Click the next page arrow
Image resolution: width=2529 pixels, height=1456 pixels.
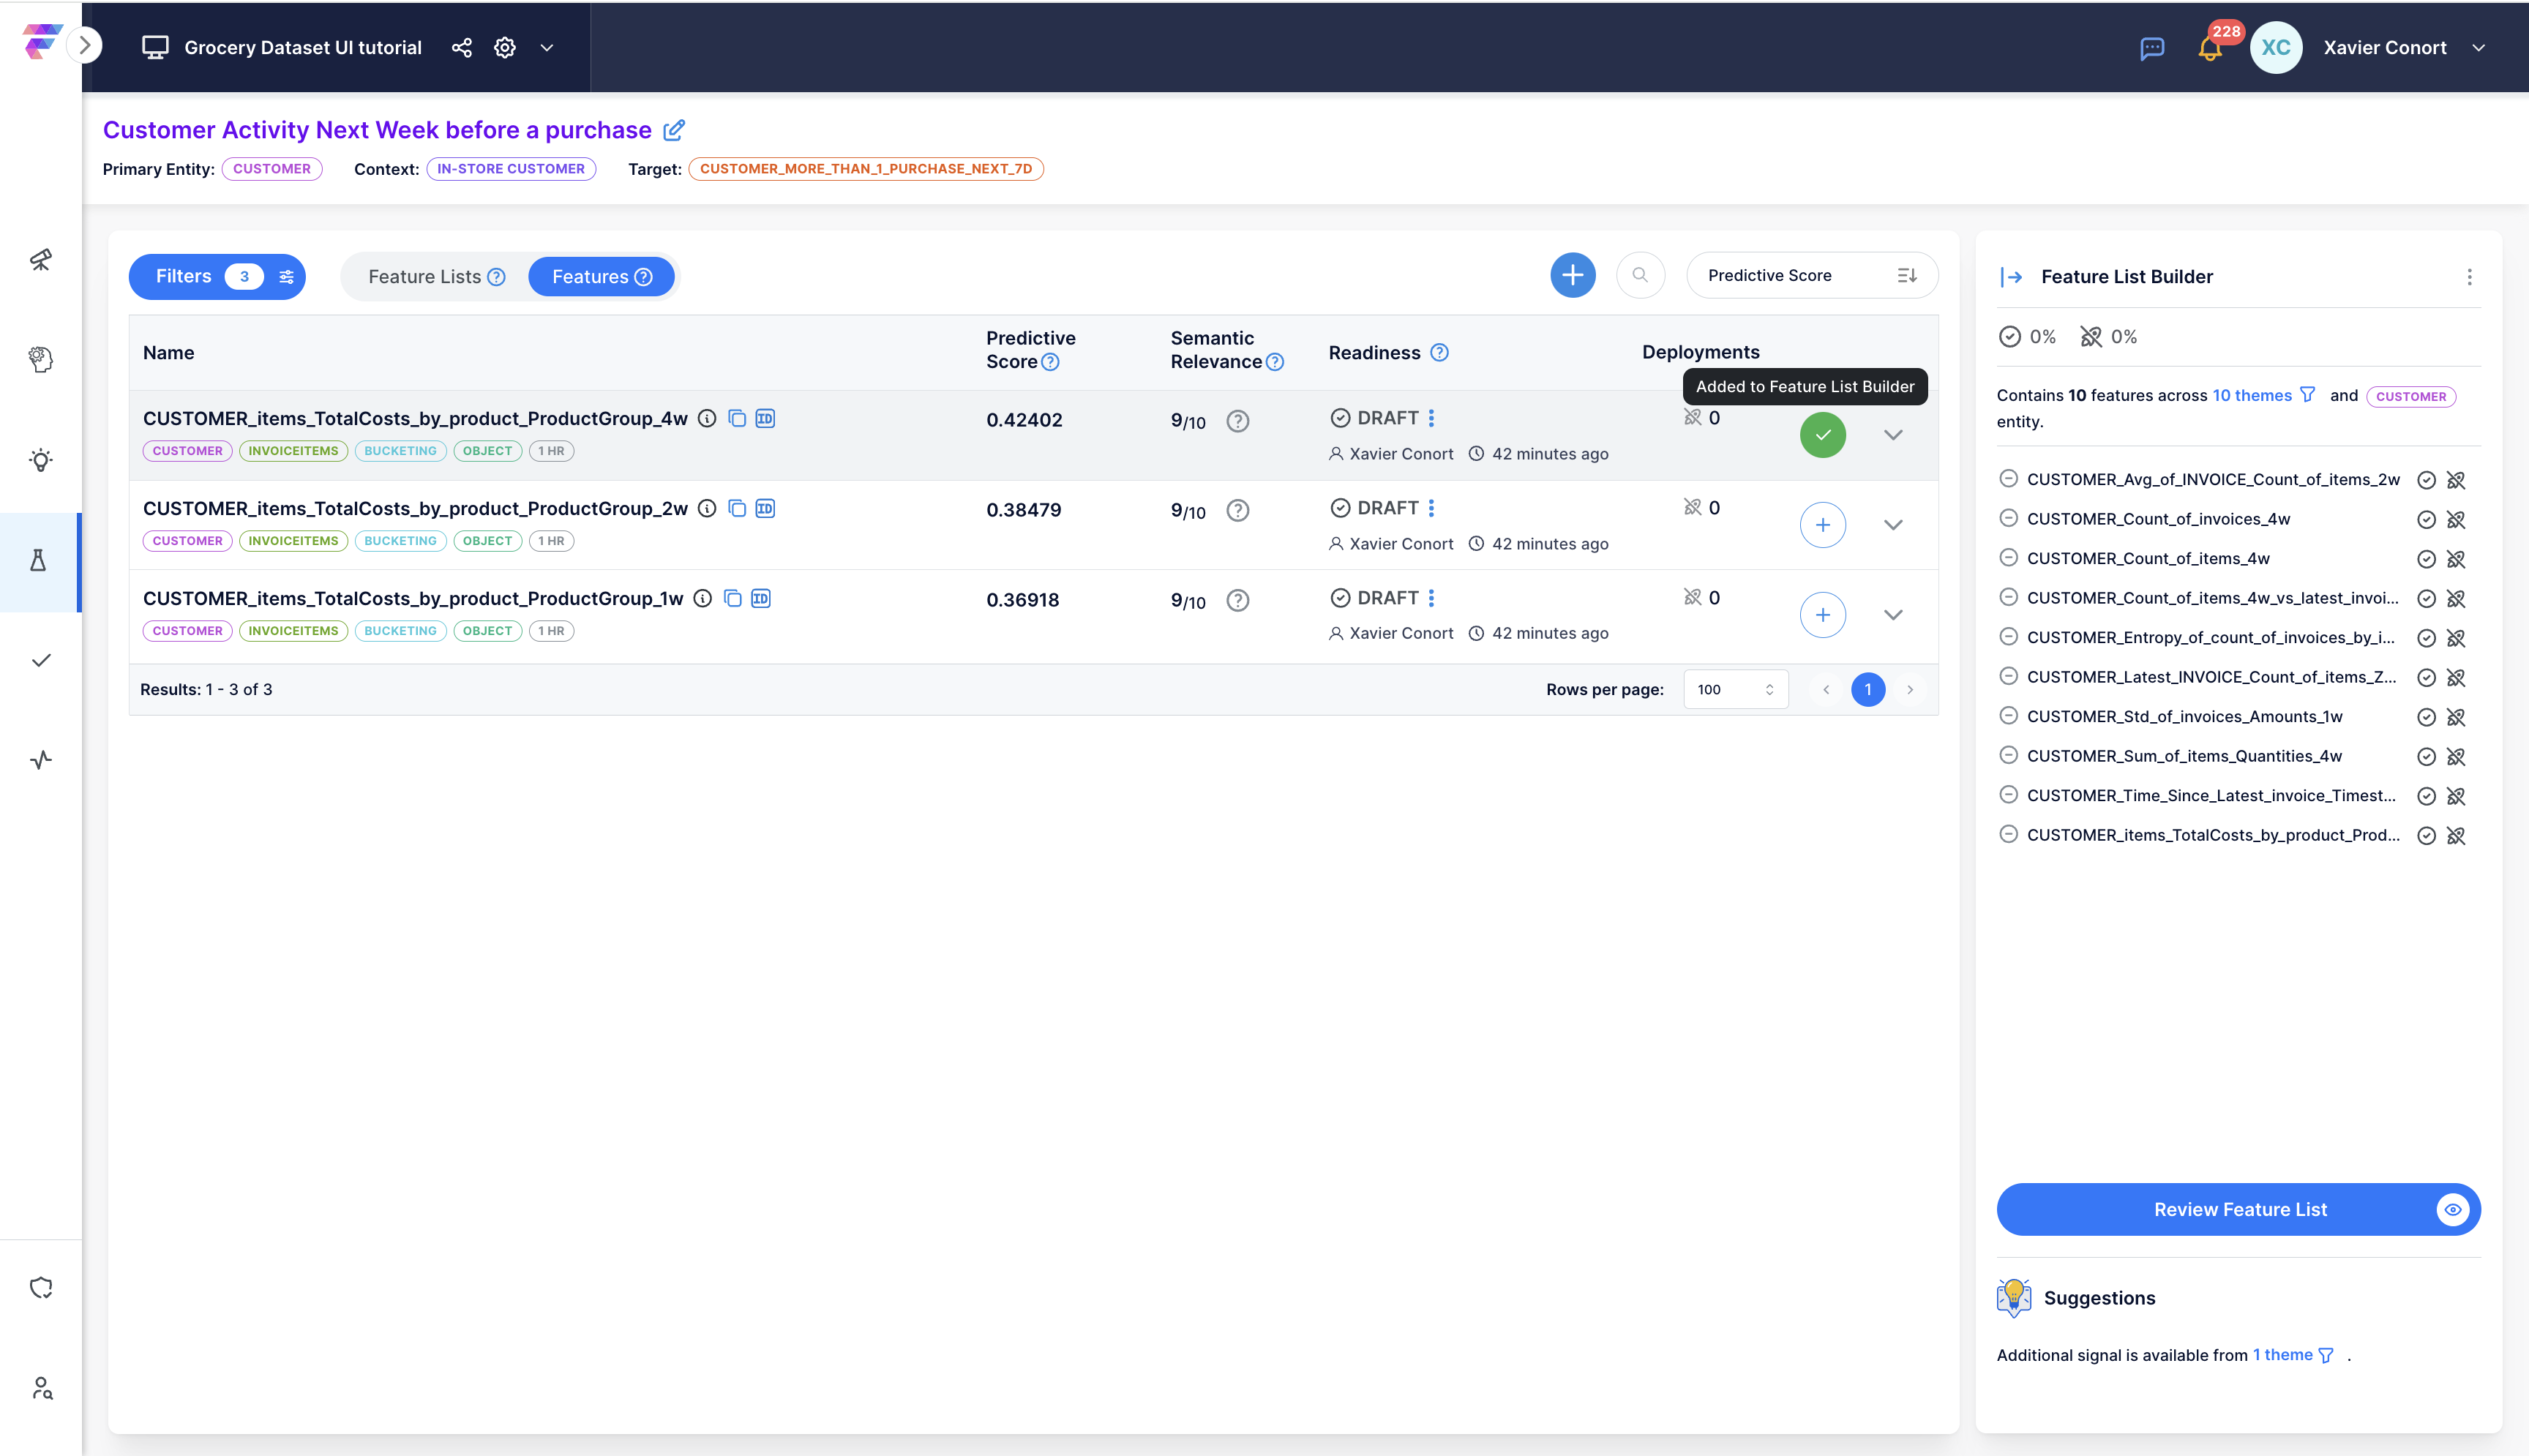pyautogui.click(x=1910, y=689)
